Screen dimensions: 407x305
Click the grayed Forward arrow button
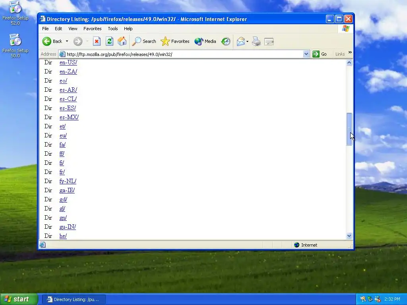tap(78, 41)
